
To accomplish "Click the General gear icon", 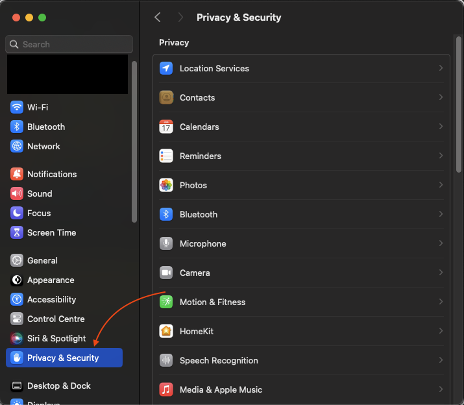I will pyautogui.click(x=17, y=260).
